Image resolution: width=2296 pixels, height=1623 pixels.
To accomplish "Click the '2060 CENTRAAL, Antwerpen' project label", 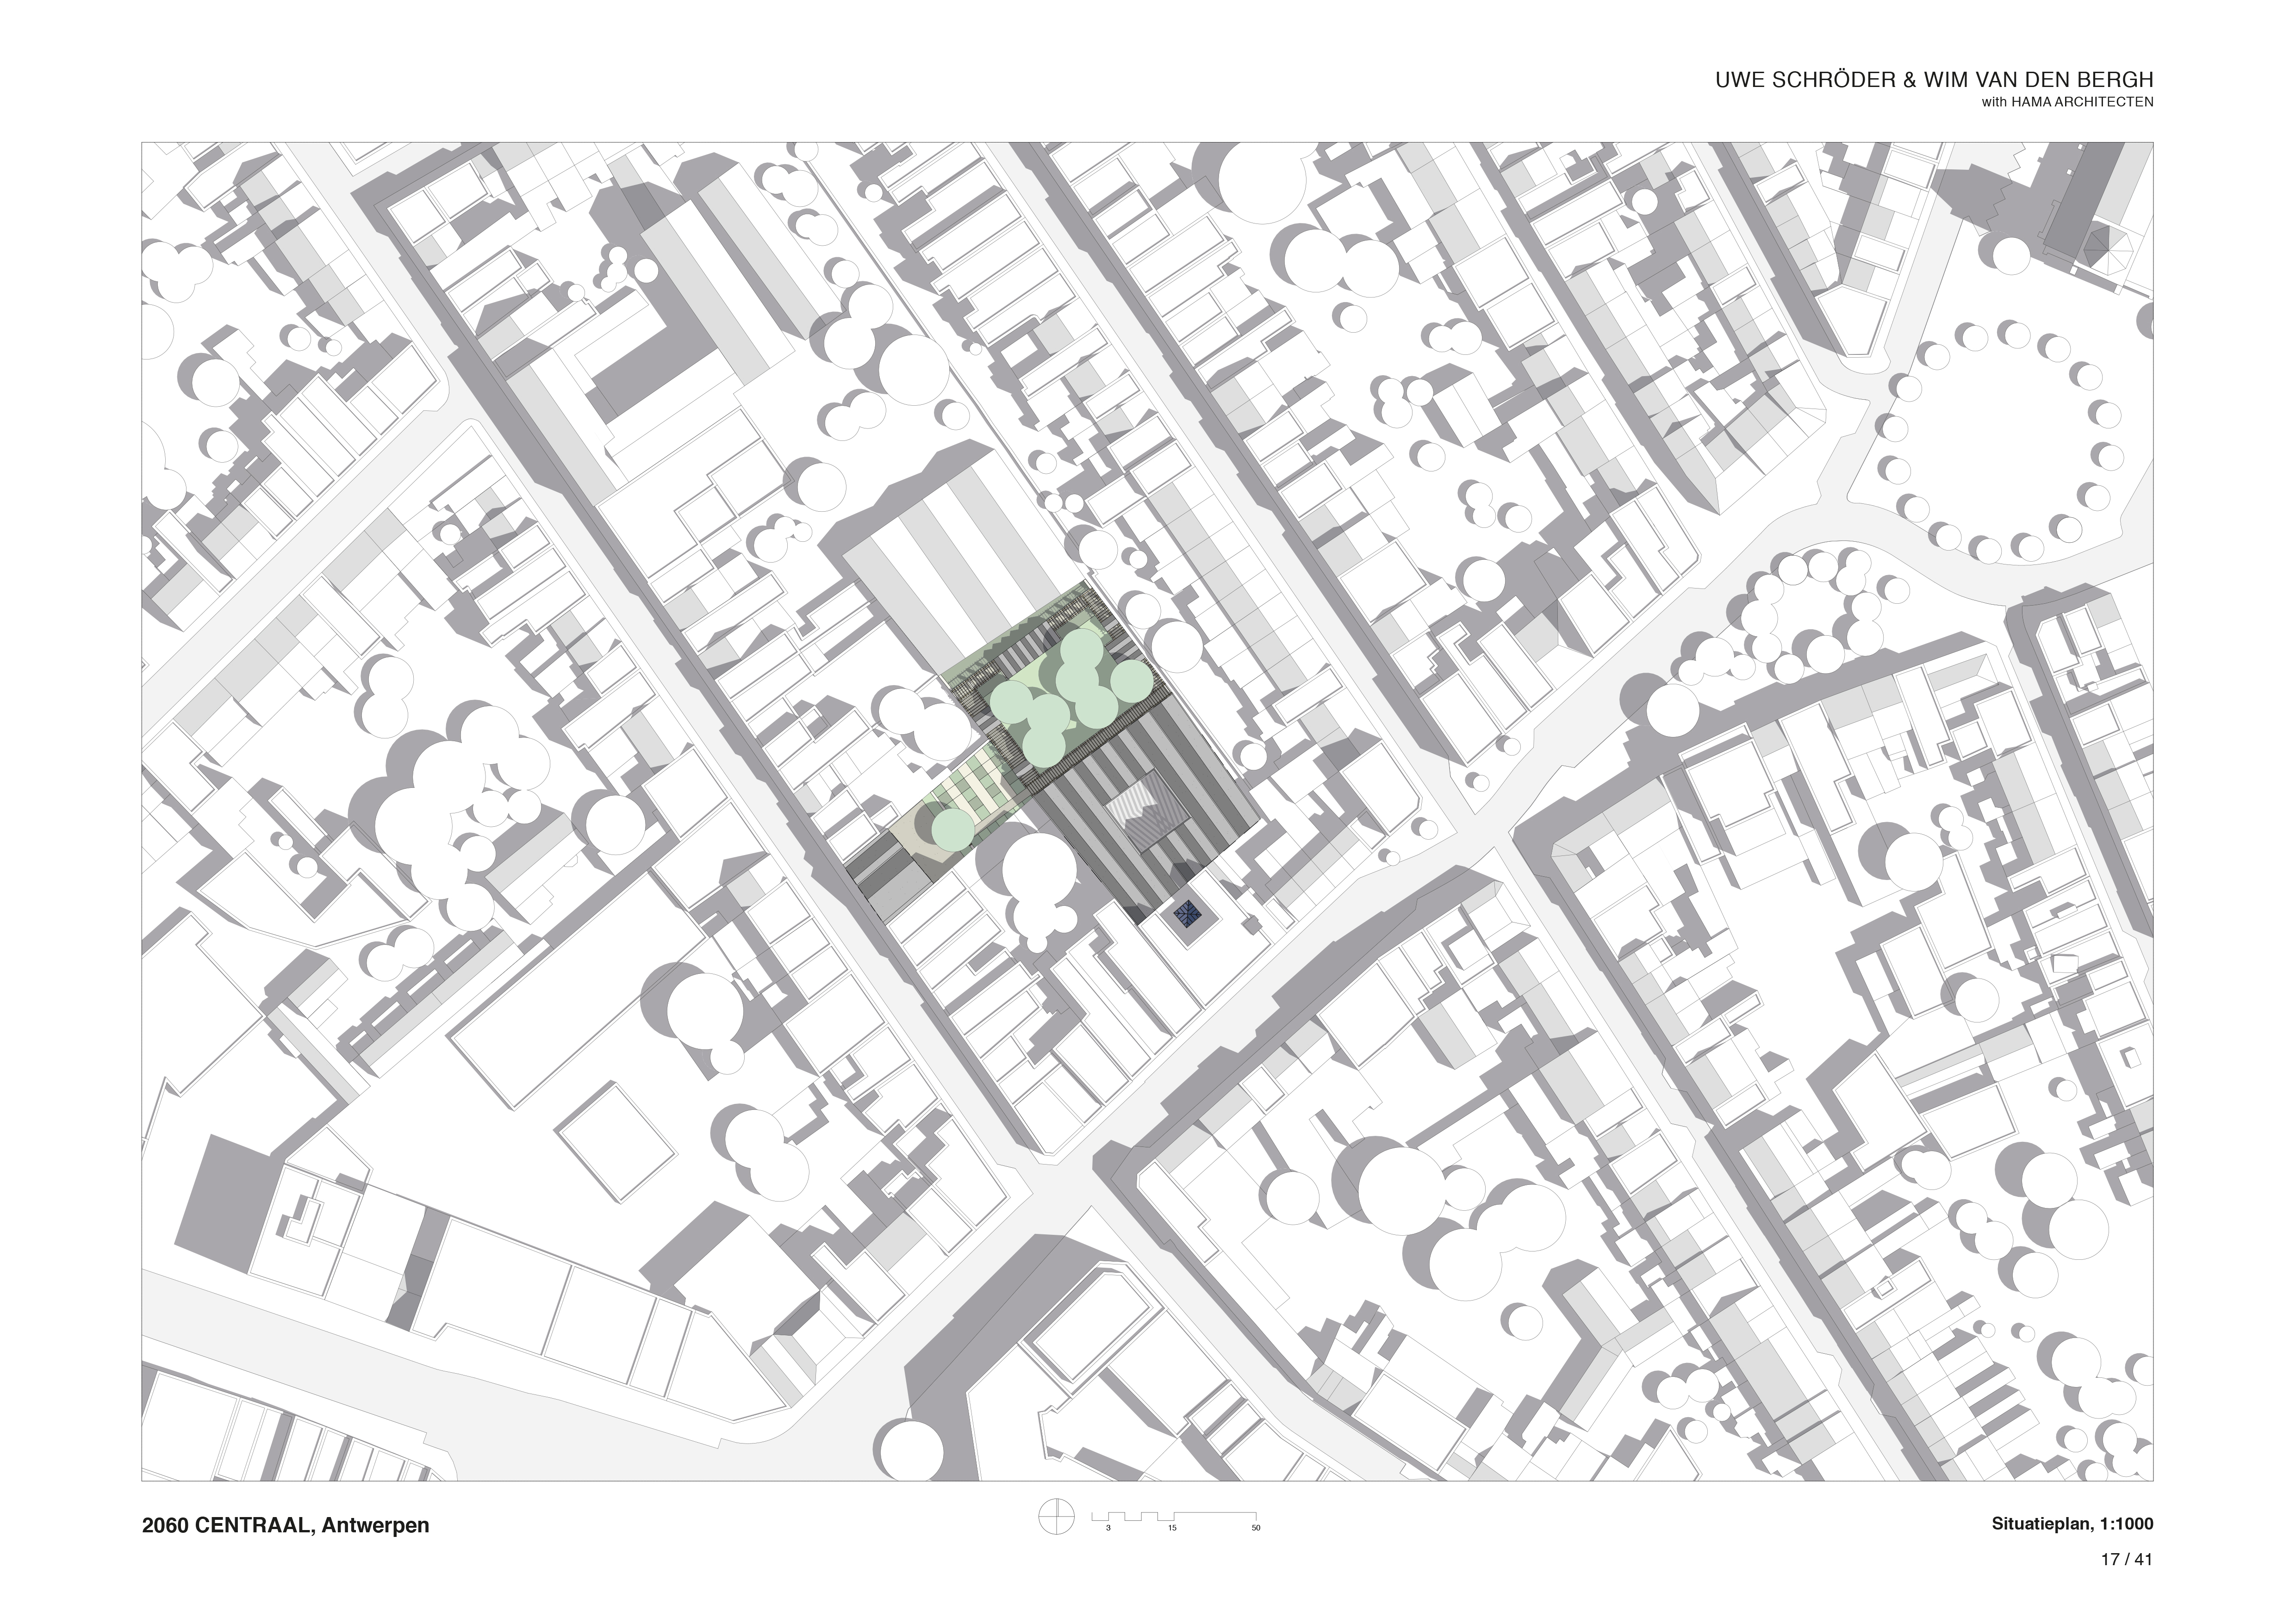I will click(285, 1526).
